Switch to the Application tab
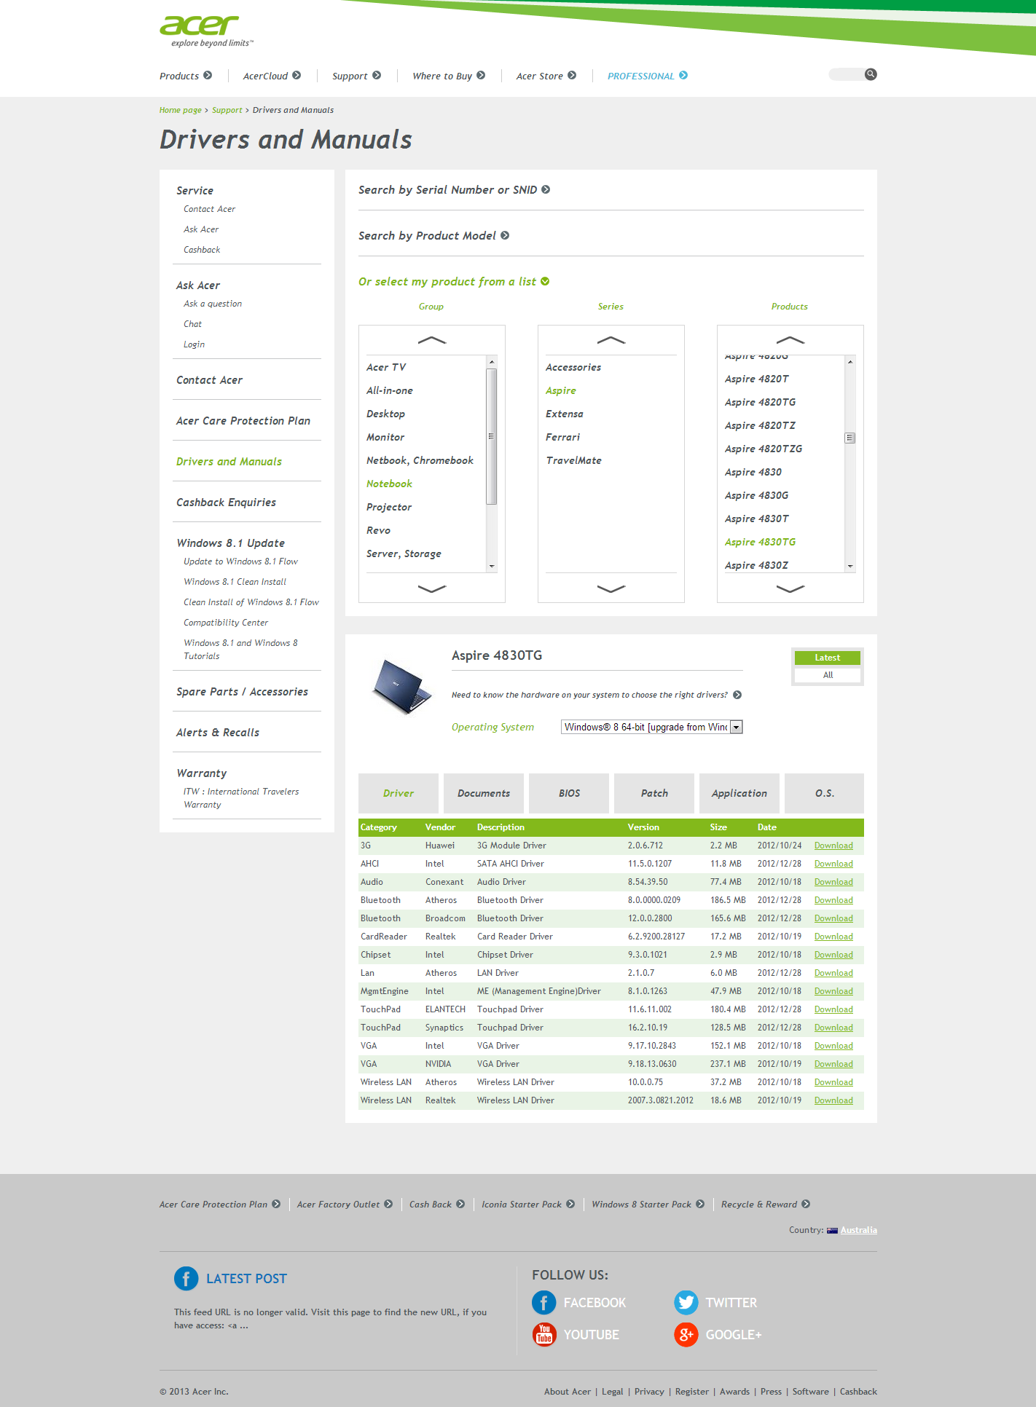1036x1407 pixels. 739,793
